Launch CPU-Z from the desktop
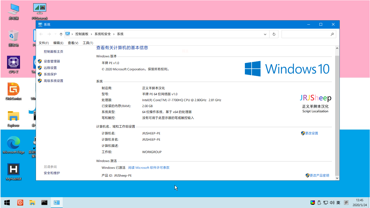Screen dimensions: 370x208 tap(14, 65)
